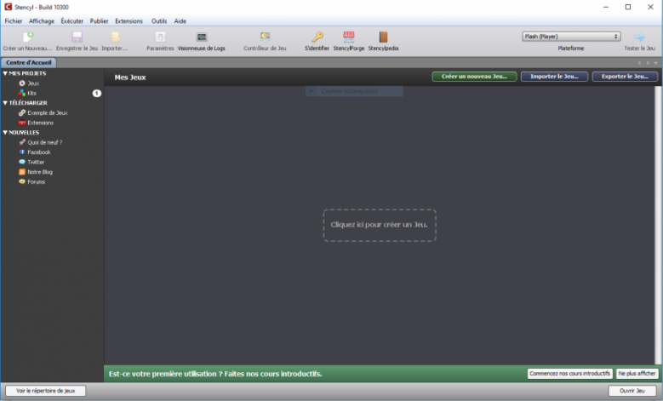
Task: Open Visionneuse de Logs
Action: point(202,37)
